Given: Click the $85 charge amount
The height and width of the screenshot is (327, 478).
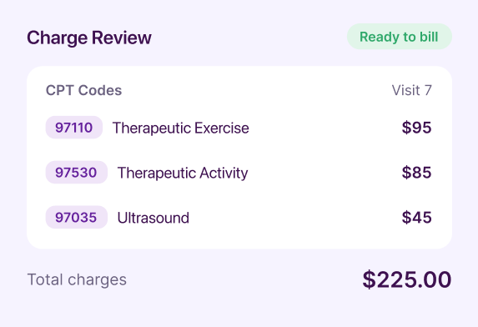Looking at the screenshot, I should point(416,173).
